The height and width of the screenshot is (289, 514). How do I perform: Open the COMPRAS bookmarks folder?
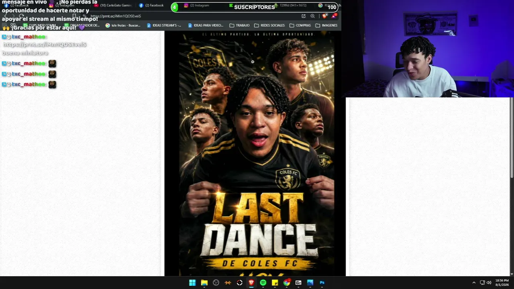(x=300, y=25)
